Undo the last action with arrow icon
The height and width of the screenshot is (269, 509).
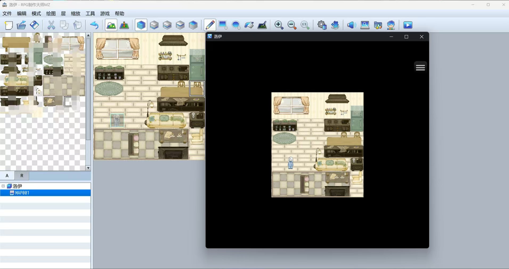tap(94, 25)
